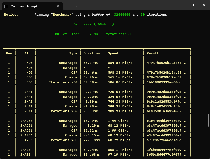Click MD5 Managed infinity duration symbol
Image resolution: width=210 pixels, height=159 pixels.
tap(85, 68)
